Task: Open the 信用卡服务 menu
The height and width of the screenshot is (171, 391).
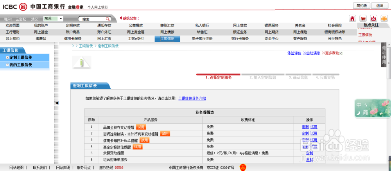Action: (73, 39)
